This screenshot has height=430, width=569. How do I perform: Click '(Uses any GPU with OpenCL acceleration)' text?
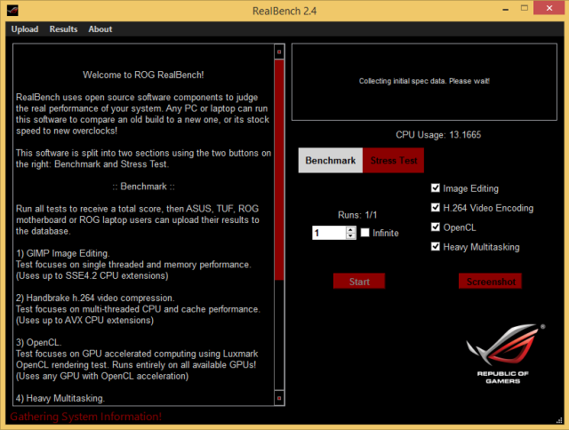coord(102,376)
